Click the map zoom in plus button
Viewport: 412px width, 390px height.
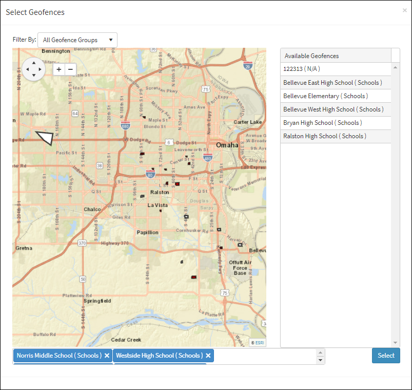pos(59,69)
